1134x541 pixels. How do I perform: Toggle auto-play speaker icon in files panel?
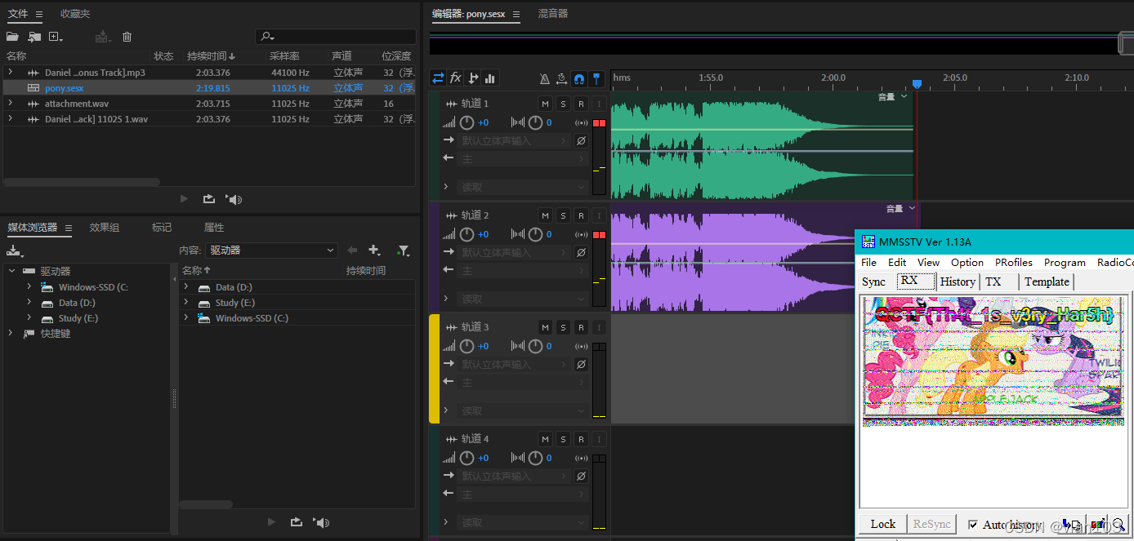click(x=234, y=199)
